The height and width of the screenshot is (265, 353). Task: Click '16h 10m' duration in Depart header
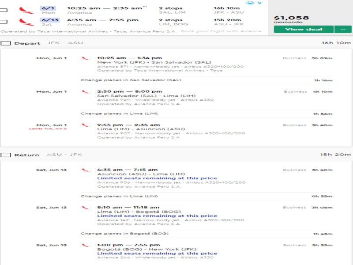[336, 43]
